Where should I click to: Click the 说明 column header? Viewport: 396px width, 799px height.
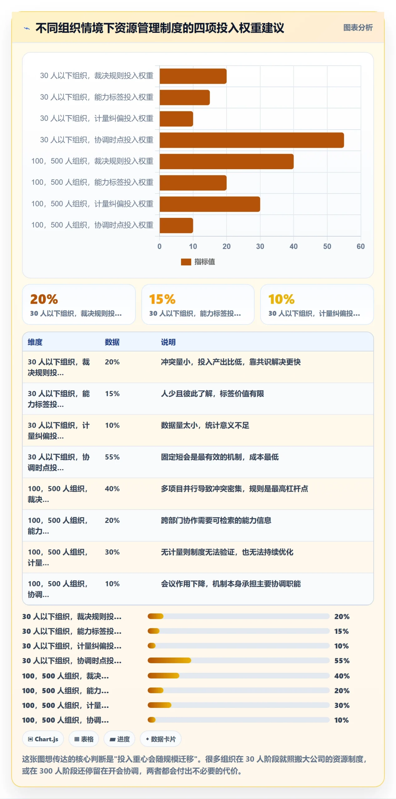point(168,342)
